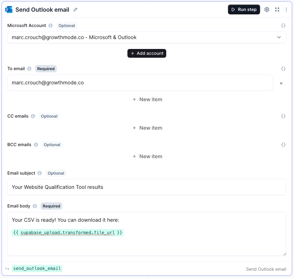Click Run step button
The image size is (294, 278).
244,9
